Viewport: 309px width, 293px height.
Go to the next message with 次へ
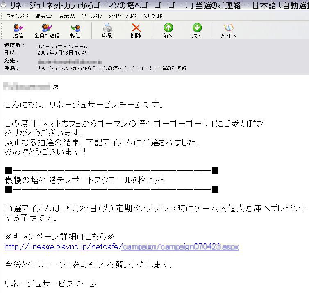(197, 31)
